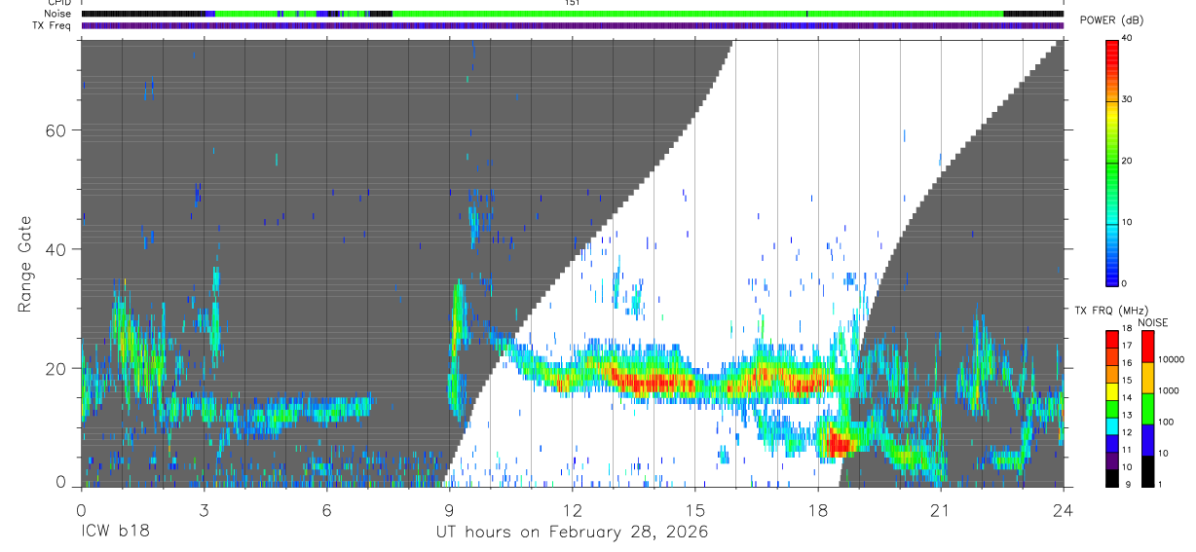Click the 30 label on the POWER scale
Screen dimensions: 1196x552
(1127, 99)
